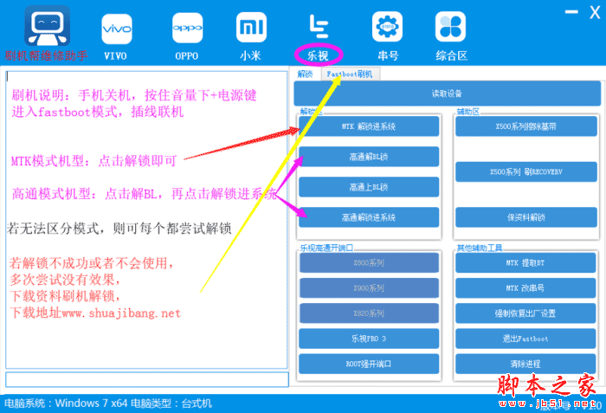Click the status text 电脑系统：Windows 7 x64
Viewport: 606px width, 413px height.
[x=66, y=403]
